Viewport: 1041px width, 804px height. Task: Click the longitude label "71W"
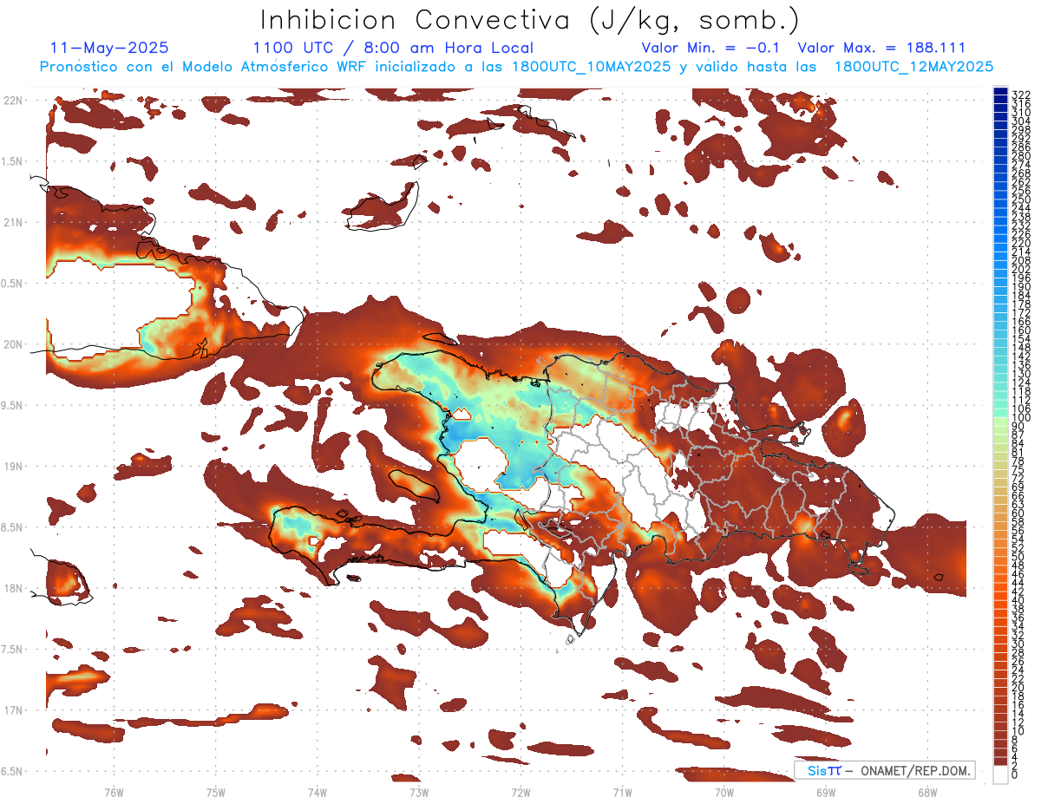(x=622, y=792)
